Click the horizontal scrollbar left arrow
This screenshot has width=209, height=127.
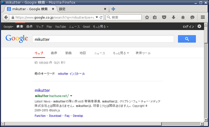point(3,124)
